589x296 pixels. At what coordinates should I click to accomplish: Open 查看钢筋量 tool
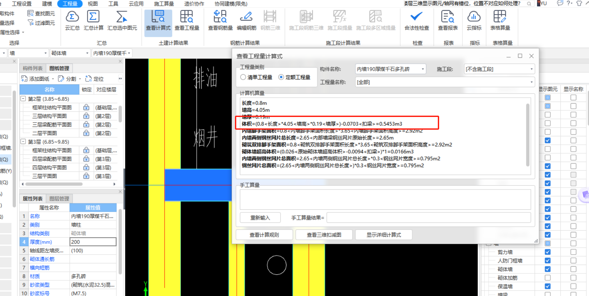[x=220, y=20]
